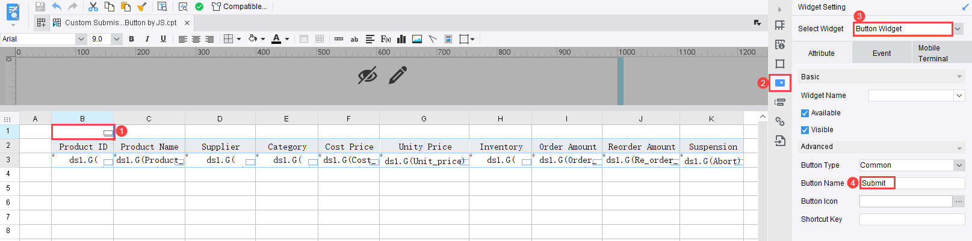Insert rich text element icon

(370, 39)
